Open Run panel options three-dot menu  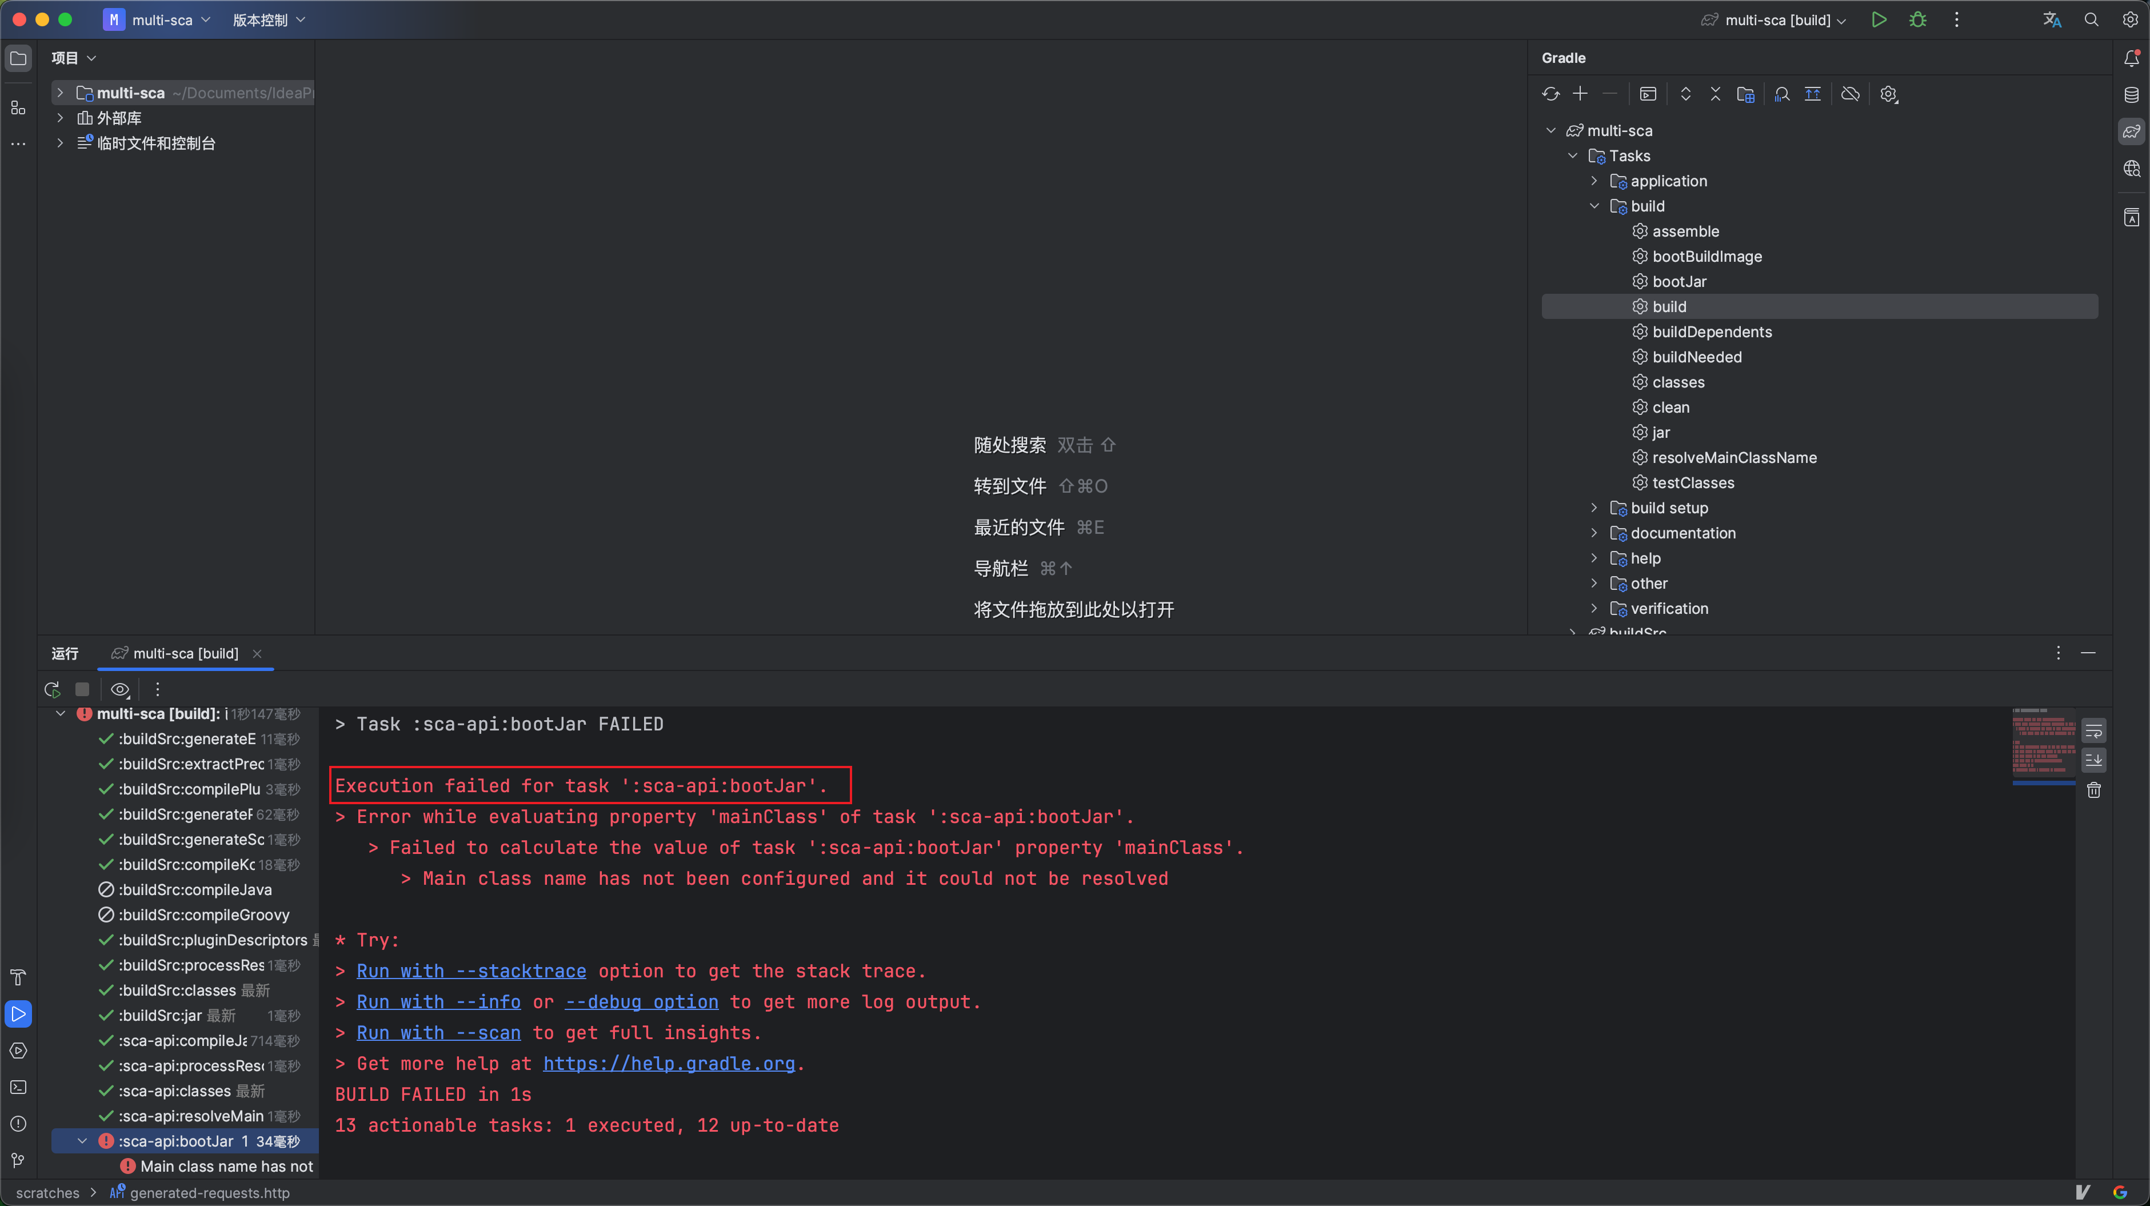[2057, 653]
